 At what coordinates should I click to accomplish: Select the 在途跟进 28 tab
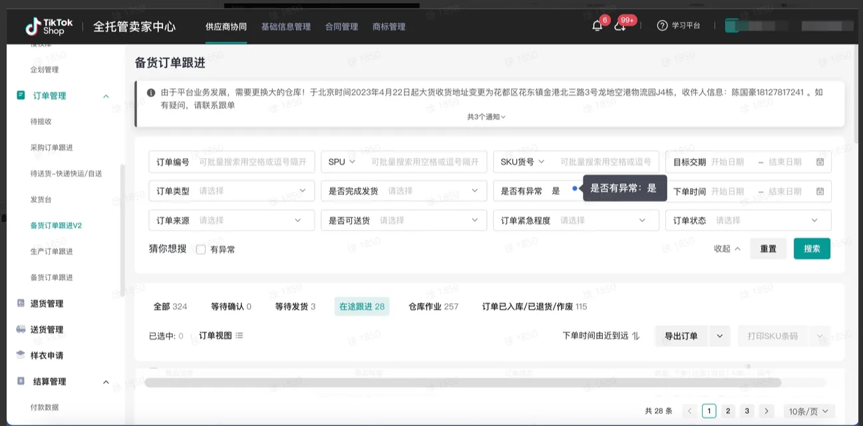[362, 306]
